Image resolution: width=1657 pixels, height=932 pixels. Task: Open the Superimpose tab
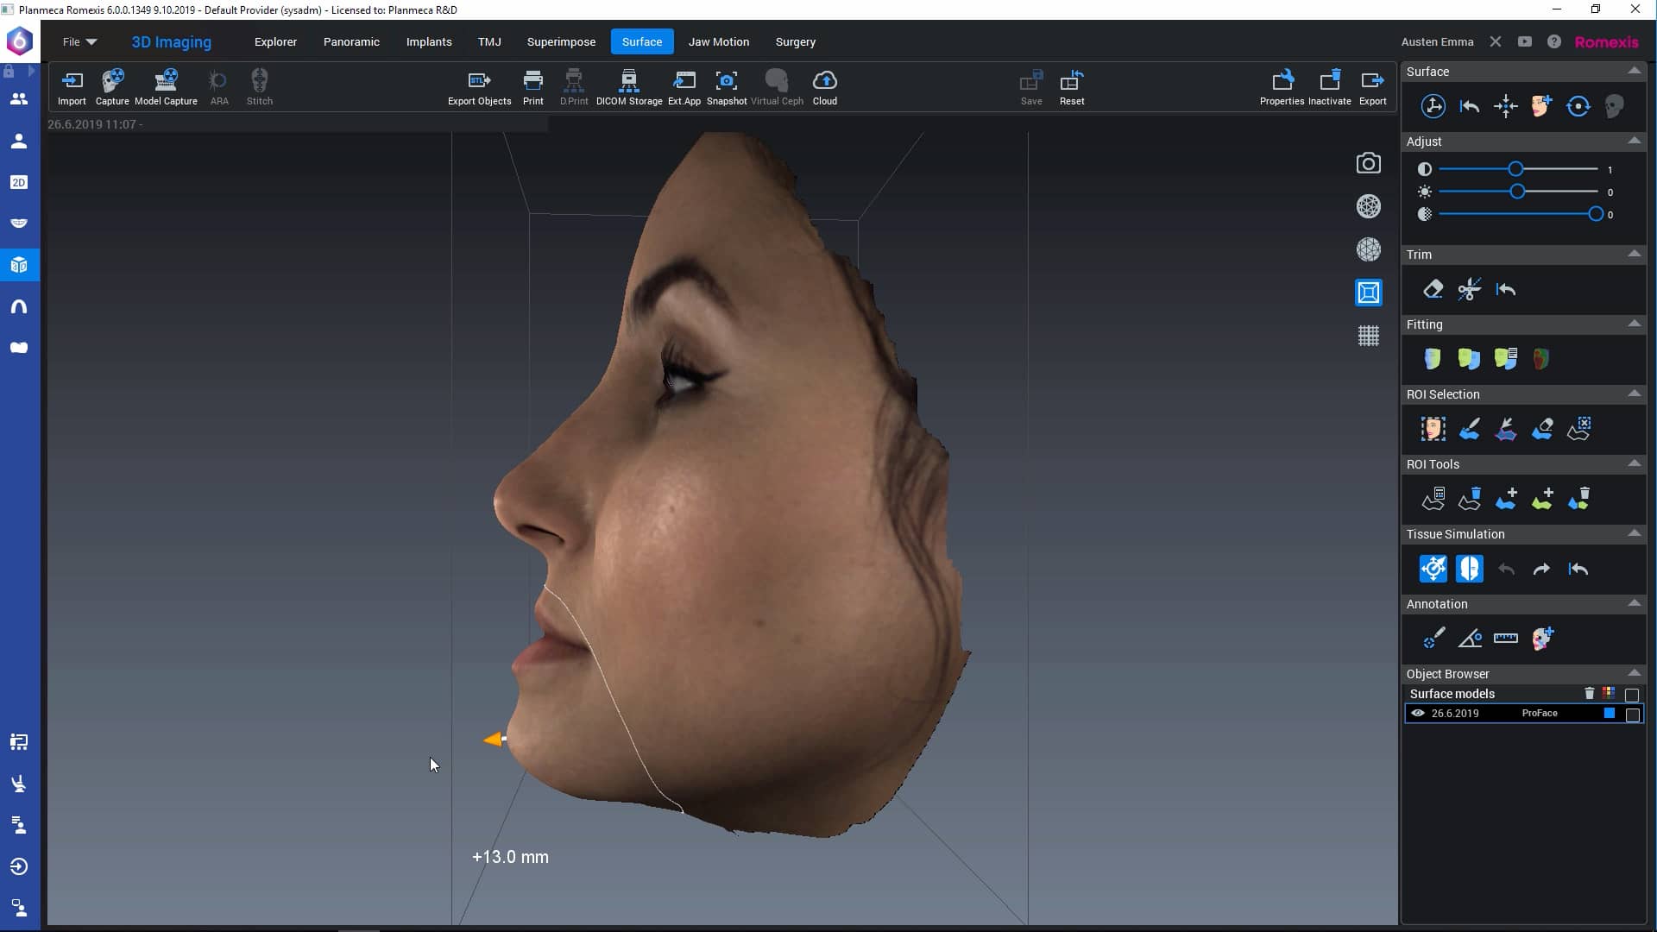coord(561,41)
